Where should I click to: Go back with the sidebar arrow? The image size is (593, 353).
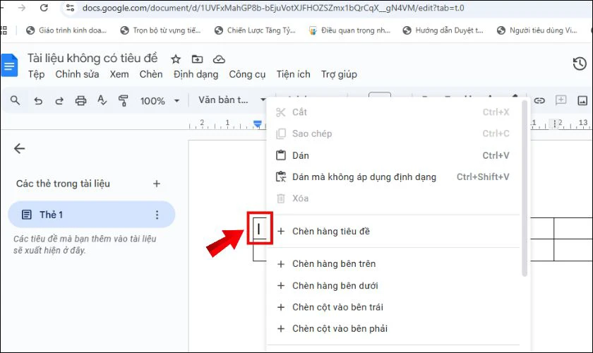19,148
